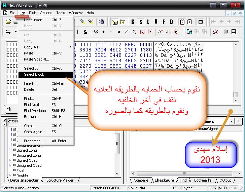Click the subtract (−) operation icon
This screenshot has height=192, width=245.
point(111,32)
